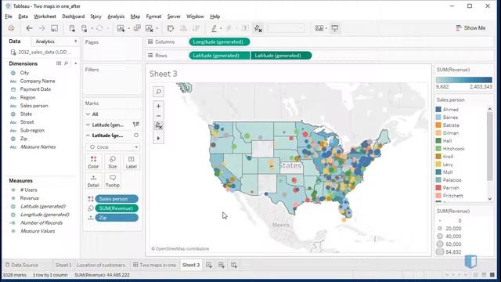Open the Analysis menu

click(116, 16)
